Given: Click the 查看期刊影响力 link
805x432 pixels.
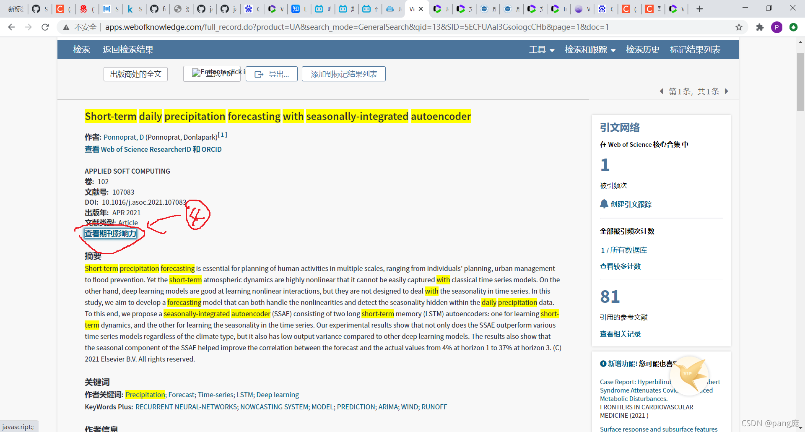Looking at the screenshot, I should [111, 234].
